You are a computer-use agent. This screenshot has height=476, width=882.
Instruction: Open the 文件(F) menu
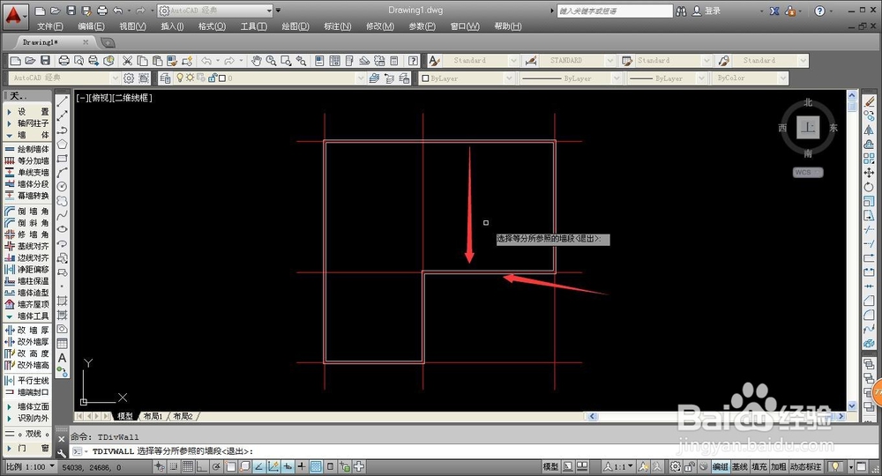coord(50,26)
